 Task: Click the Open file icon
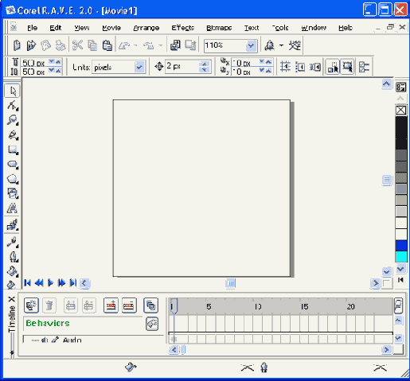[31, 45]
